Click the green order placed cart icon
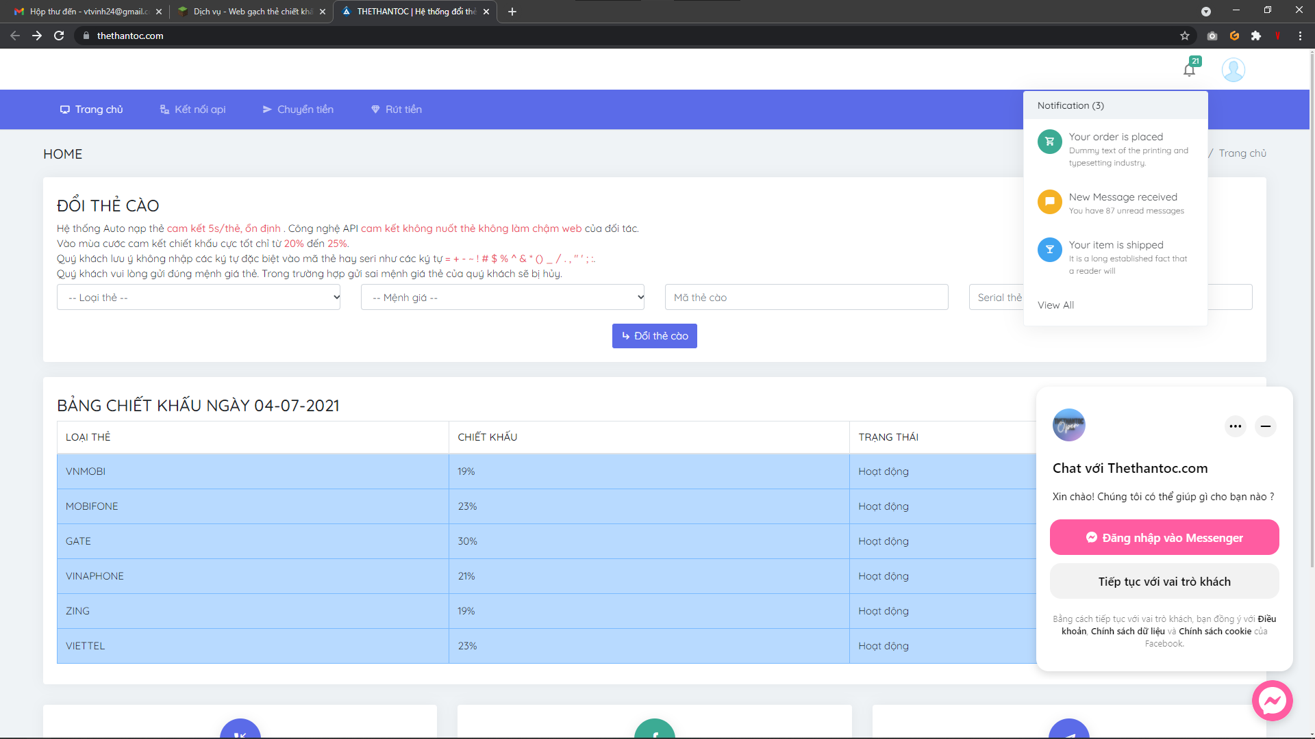Image resolution: width=1315 pixels, height=739 pixels. click(x=1049, y=142)
